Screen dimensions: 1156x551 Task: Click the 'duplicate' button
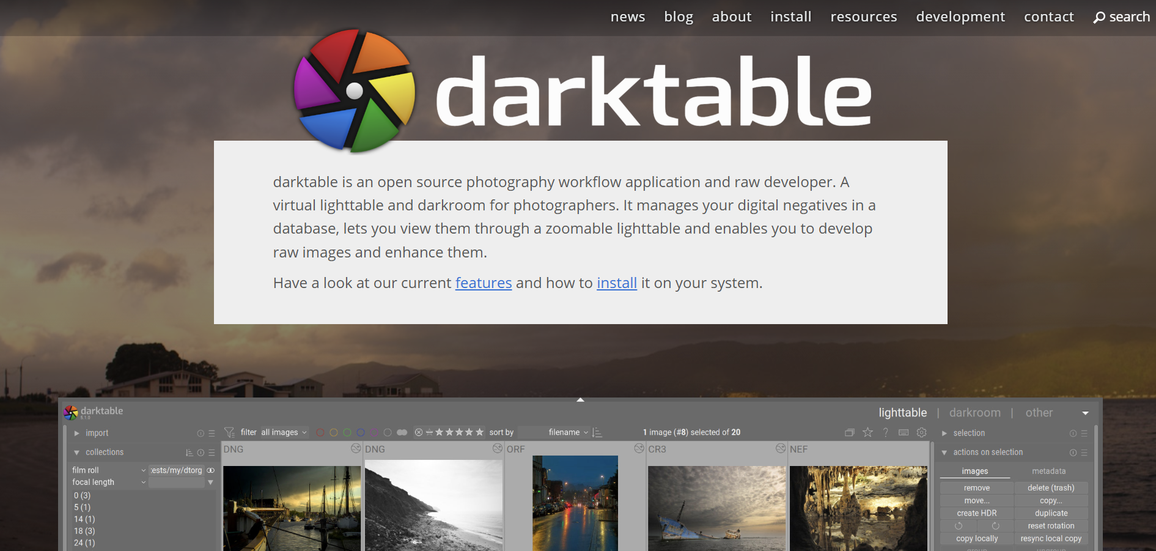pyautogui.click(x=1051, y=513)
